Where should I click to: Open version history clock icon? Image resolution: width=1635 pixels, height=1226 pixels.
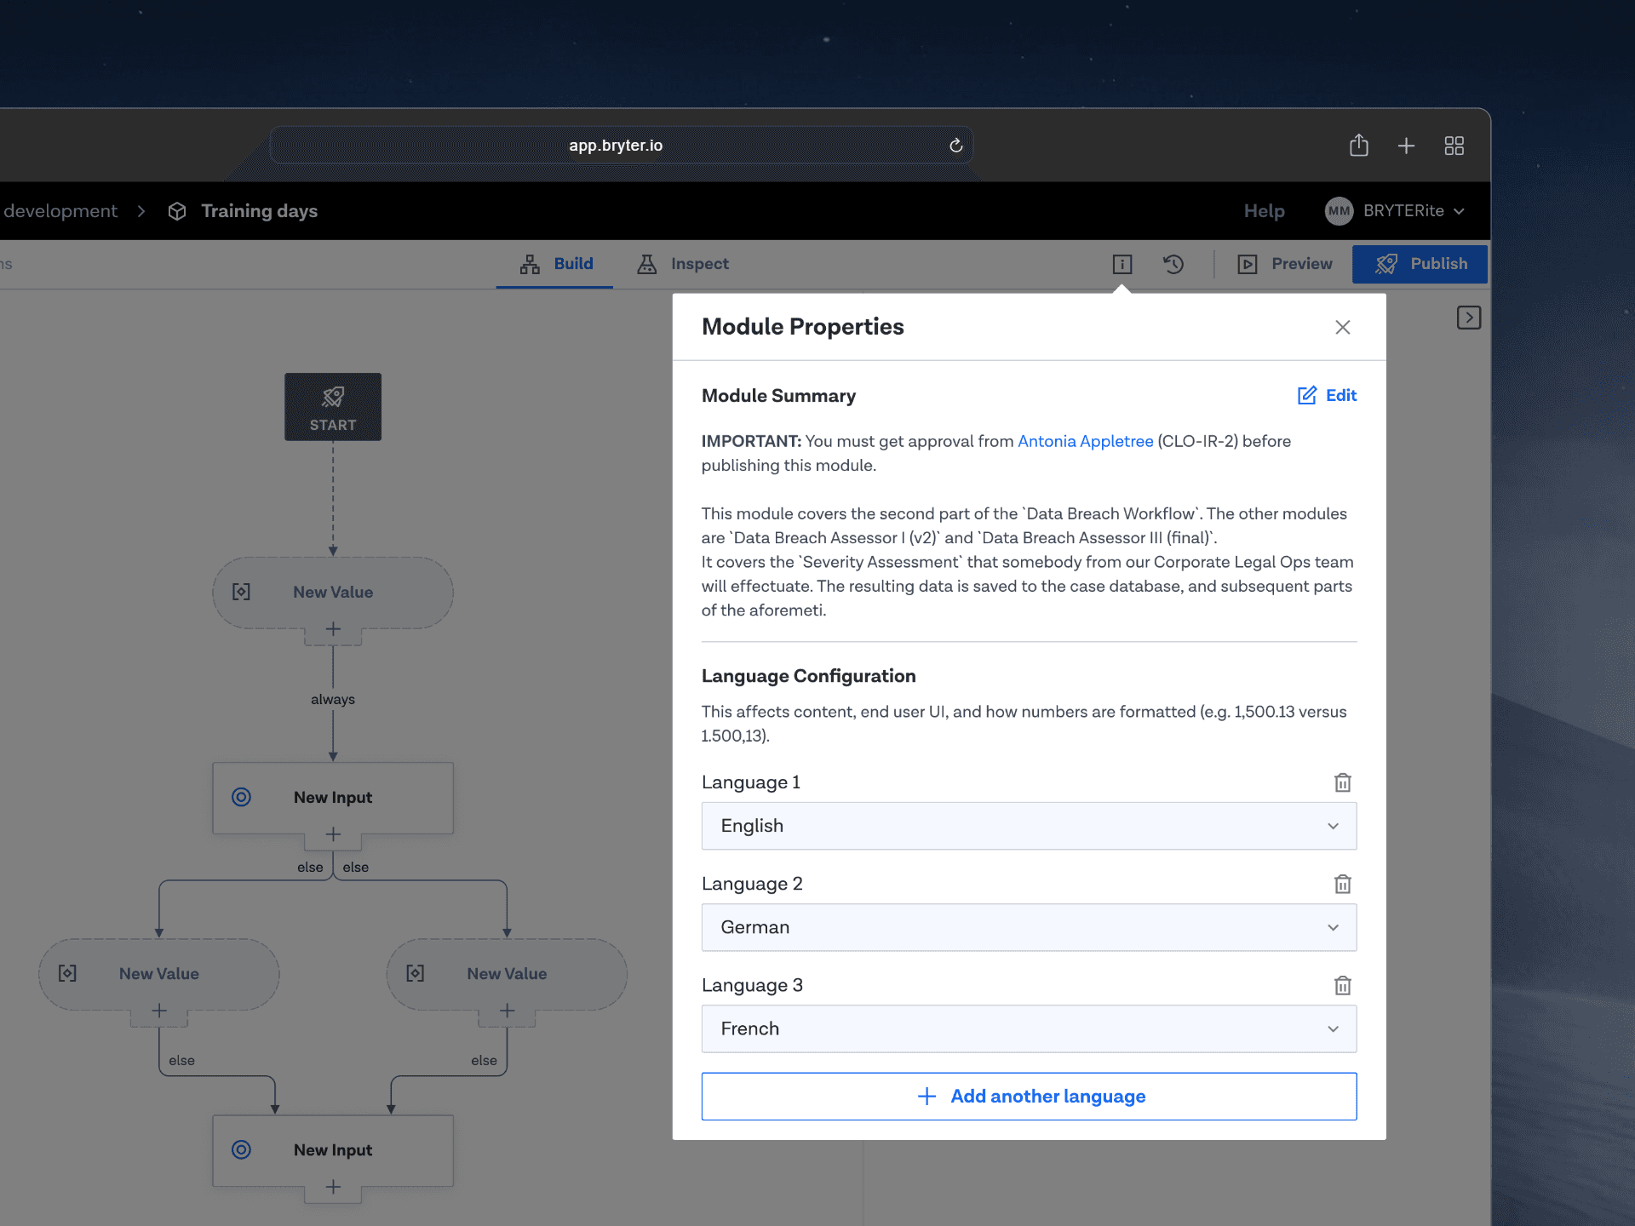click(x=1173, y=264)
